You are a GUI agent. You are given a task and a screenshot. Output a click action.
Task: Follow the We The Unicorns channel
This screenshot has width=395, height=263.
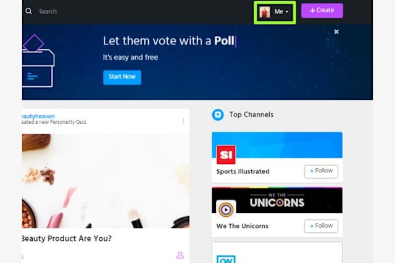tap(321, 226)
